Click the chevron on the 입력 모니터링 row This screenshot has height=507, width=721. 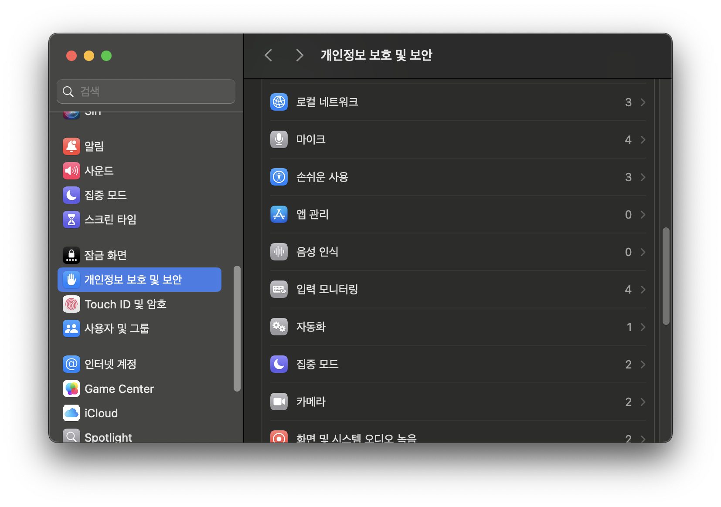tap(643, 289)
